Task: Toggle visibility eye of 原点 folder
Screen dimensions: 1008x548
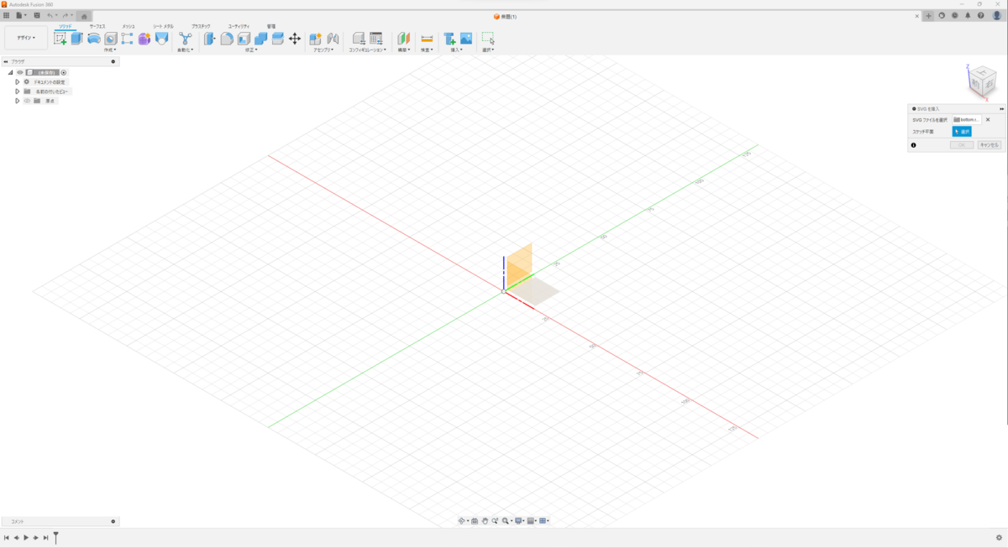Action: click(x=27, y=101)
